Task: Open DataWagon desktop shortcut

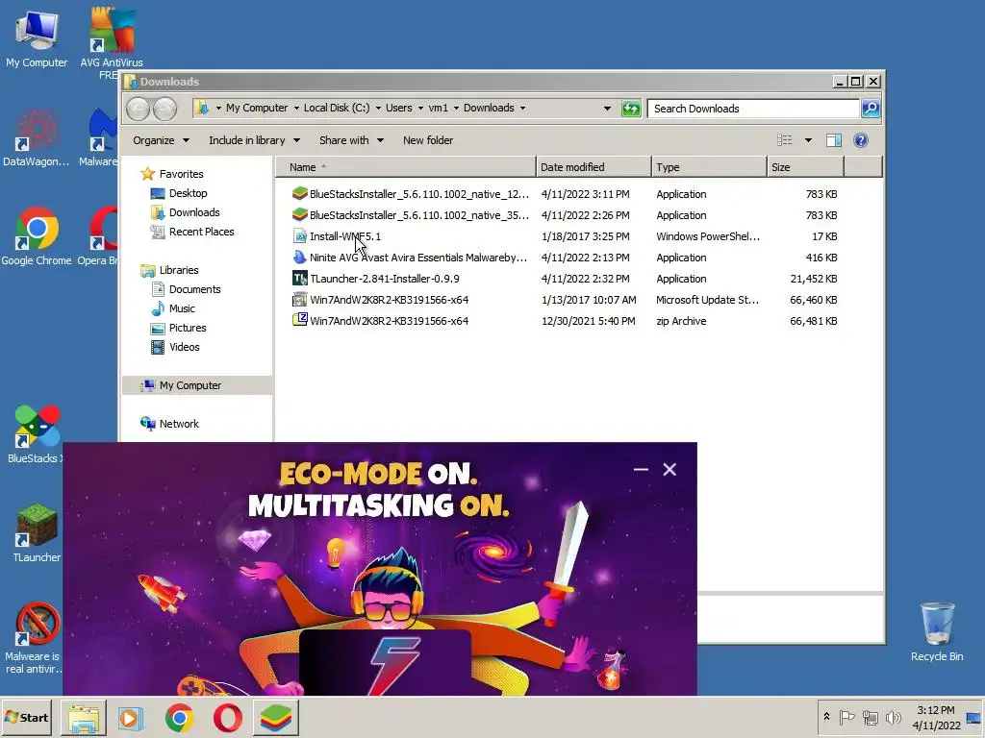Action: click(36, 138)
